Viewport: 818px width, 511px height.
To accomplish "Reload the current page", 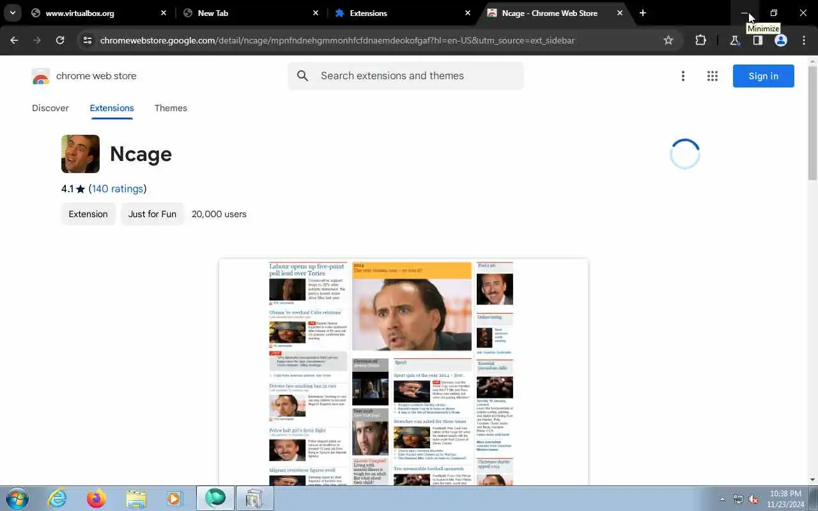I will (60, 40).
